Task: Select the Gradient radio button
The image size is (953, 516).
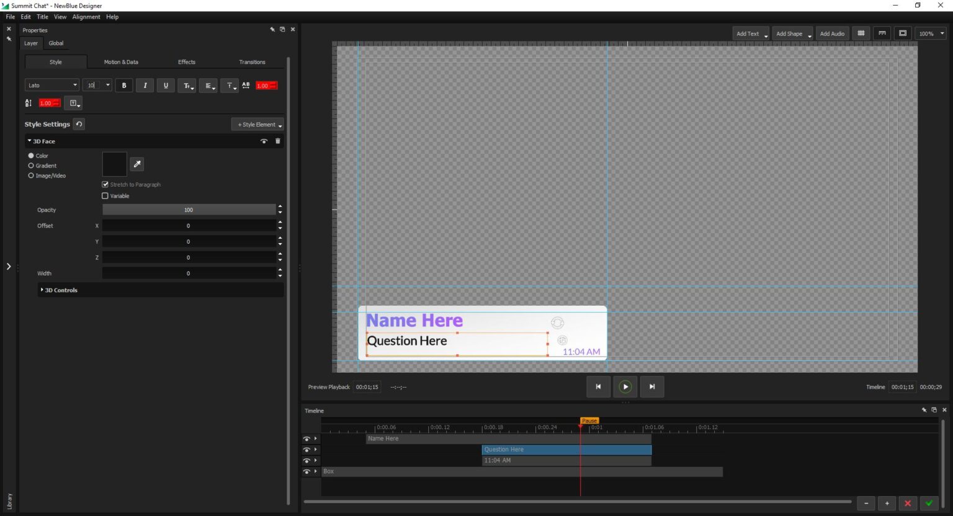Action: pyautogui.click(x=31, y=166)
